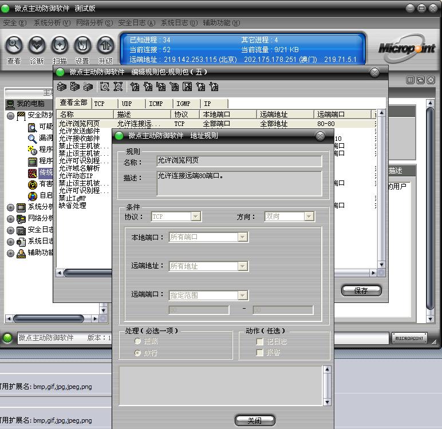Screen dimensions: 442x429
Task: Expand the 系统日志 tree node
Action: tap(10, 242)
